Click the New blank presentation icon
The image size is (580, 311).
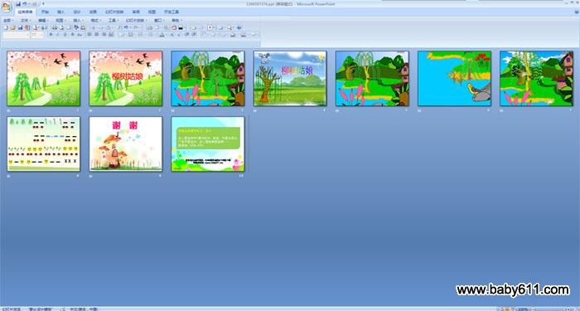click(x=6, y=27)
